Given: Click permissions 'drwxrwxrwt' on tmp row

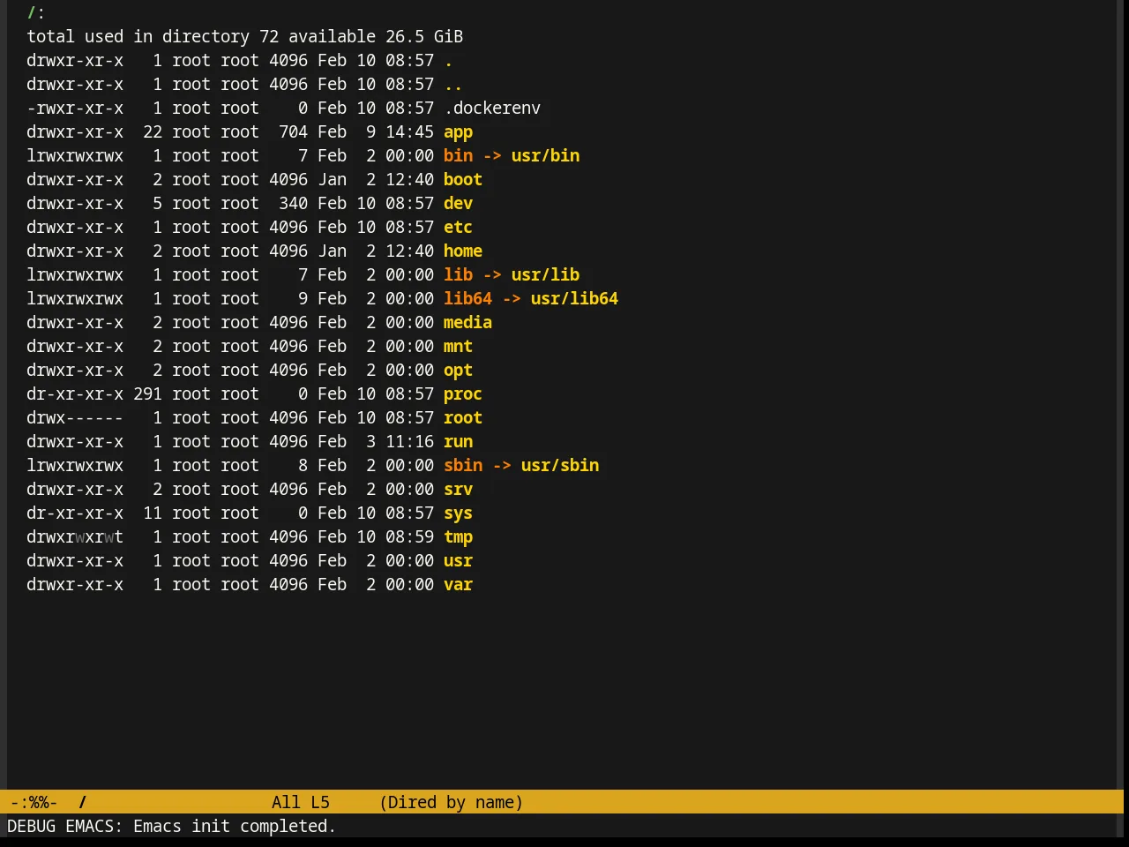Looking at the screenshot, I should [x=75, y=537].
